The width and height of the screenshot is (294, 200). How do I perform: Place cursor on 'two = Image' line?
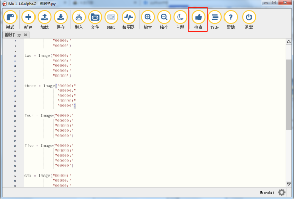tap(48, 56)
